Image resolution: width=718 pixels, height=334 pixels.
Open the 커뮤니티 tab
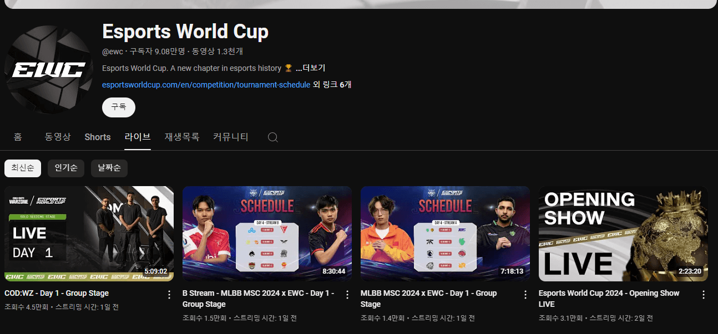[231, 137]
